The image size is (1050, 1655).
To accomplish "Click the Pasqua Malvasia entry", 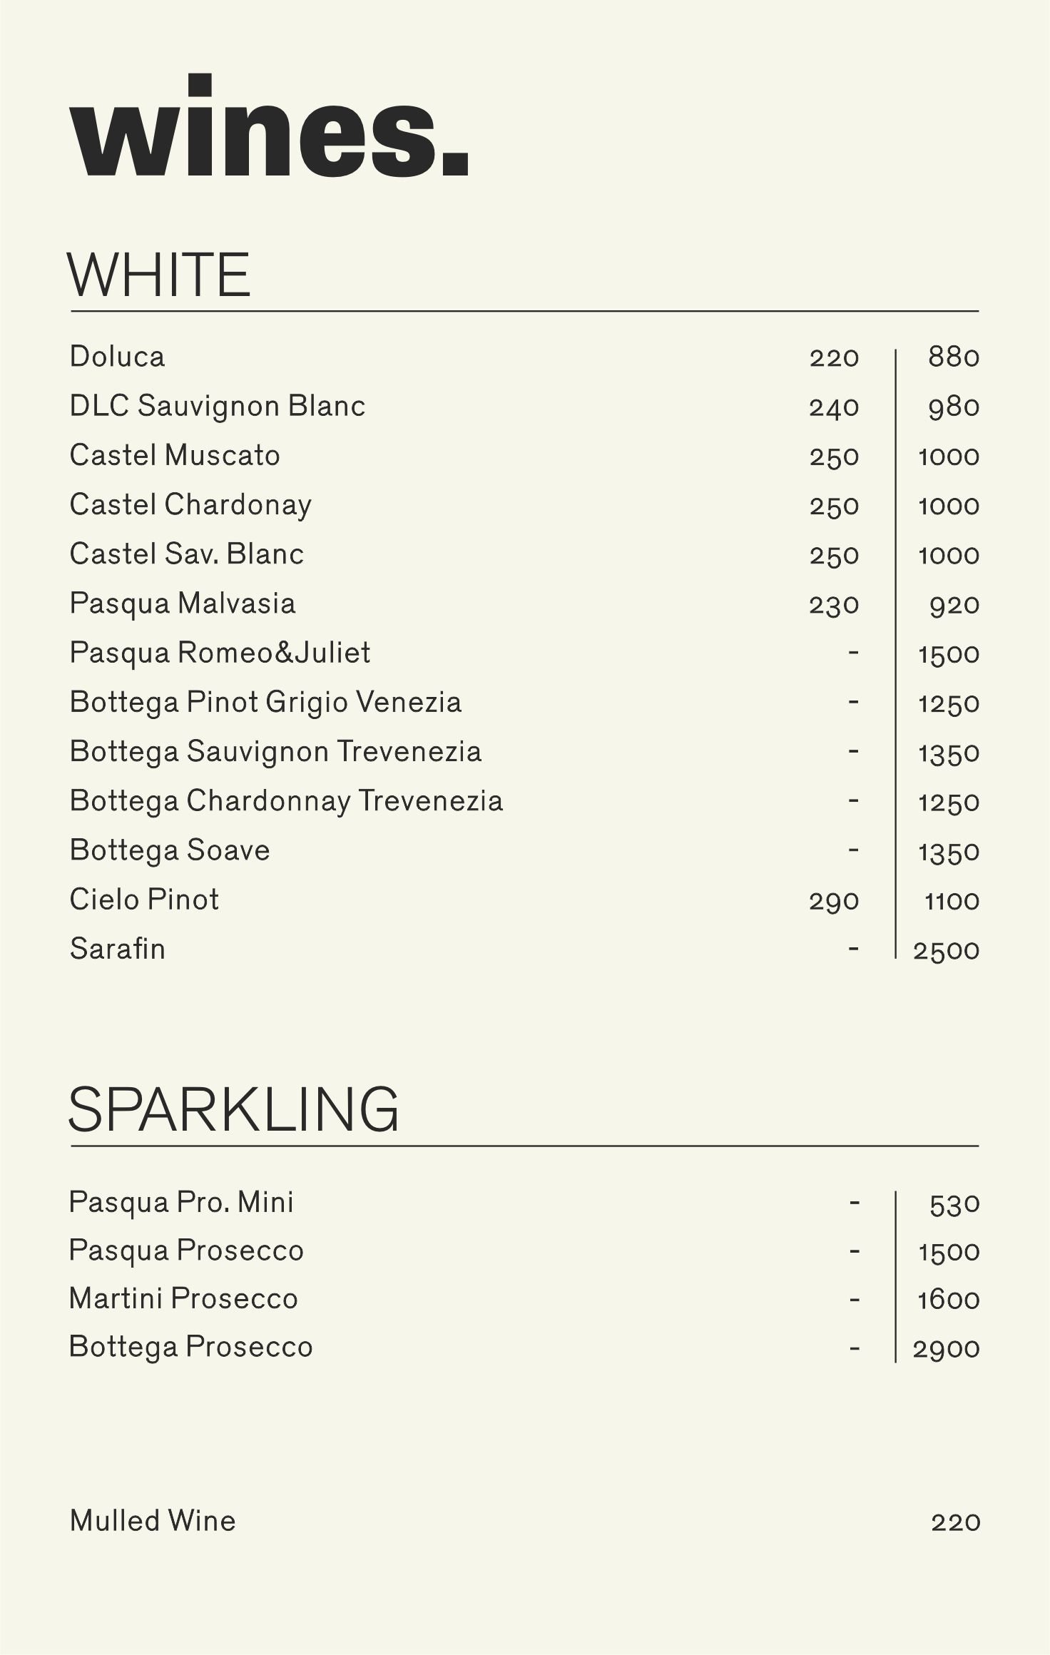I will pyautogui.click(x=183, y=604).
